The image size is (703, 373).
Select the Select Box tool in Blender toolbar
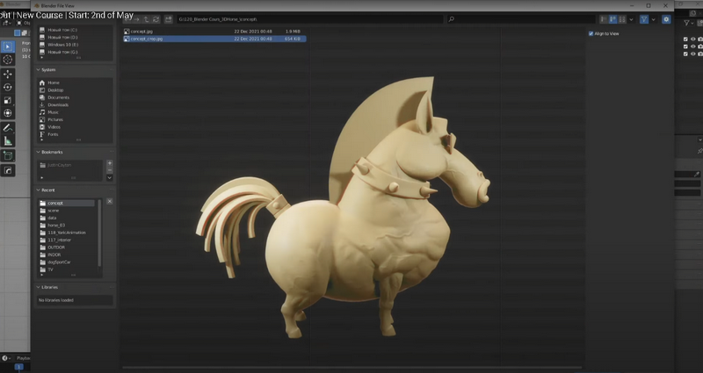[8, 47]
